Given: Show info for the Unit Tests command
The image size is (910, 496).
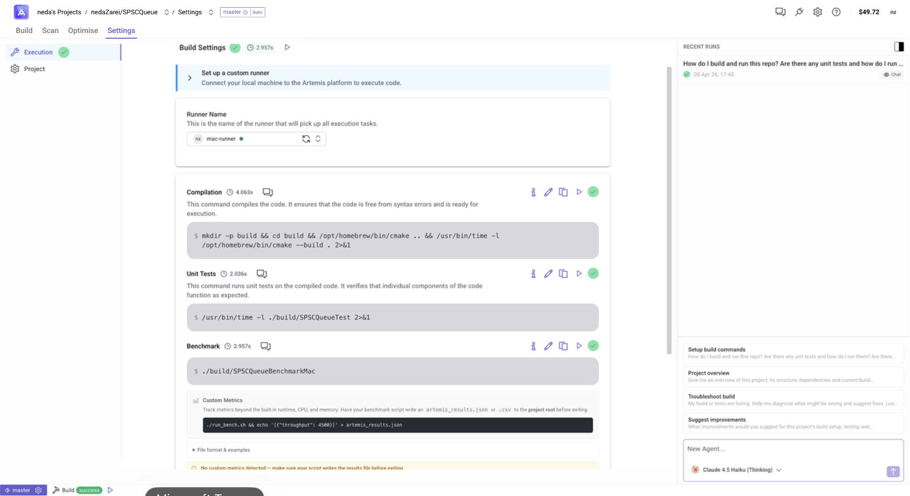Looking at the screenshot, I should [533, 274].
